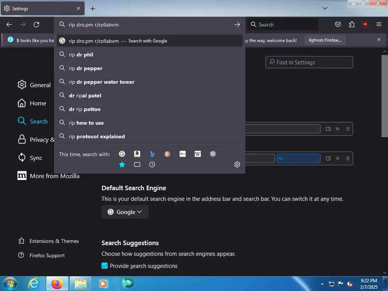Expand the List all tabs chevron
Image resolution: width=388 pixels, height=291 pixels.
325,8
